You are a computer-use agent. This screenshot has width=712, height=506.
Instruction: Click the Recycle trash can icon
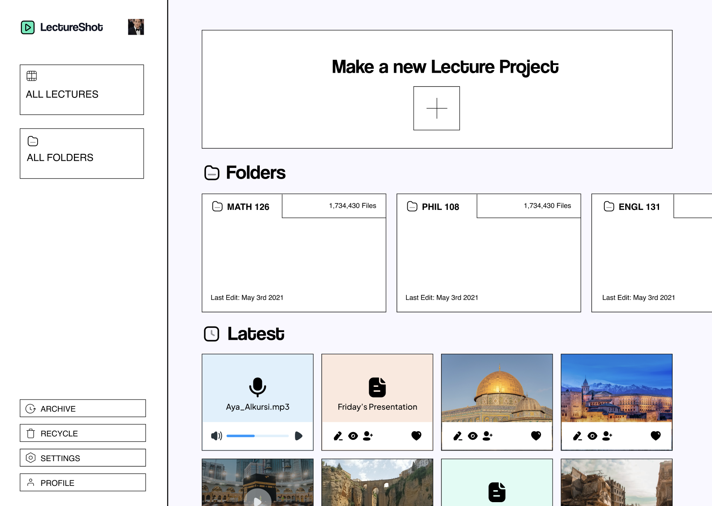(x=31, y=433)
